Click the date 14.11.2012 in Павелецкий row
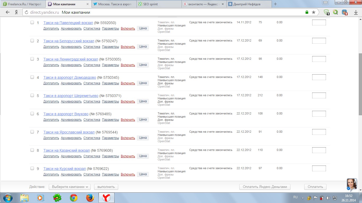 pyautogui.click(x=244, y=22)
